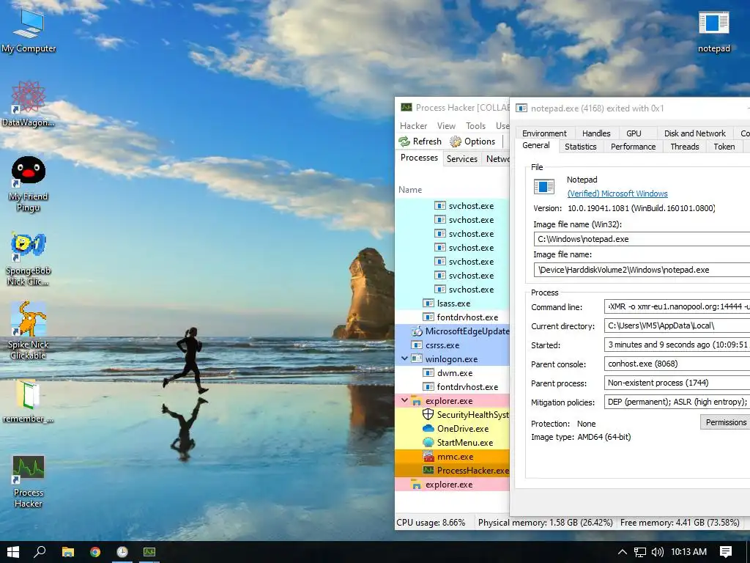The width and height of the screenshot is (750, 563).
Task: Collapse the expanded explorer.exe tree node
Action: [x=404, y=400]
